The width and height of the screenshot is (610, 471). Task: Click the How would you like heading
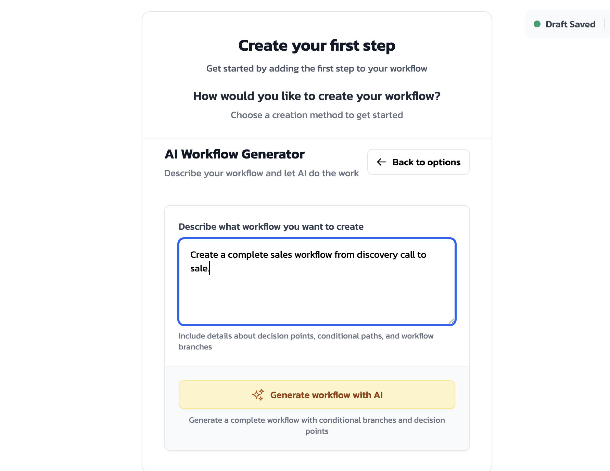tap(316, 96)
